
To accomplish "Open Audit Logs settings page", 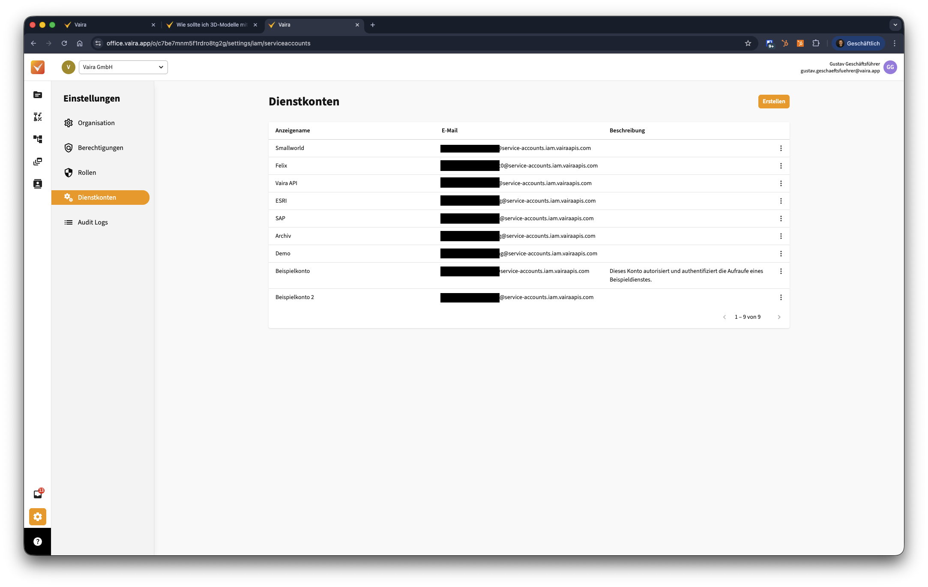I will (93, 222).
